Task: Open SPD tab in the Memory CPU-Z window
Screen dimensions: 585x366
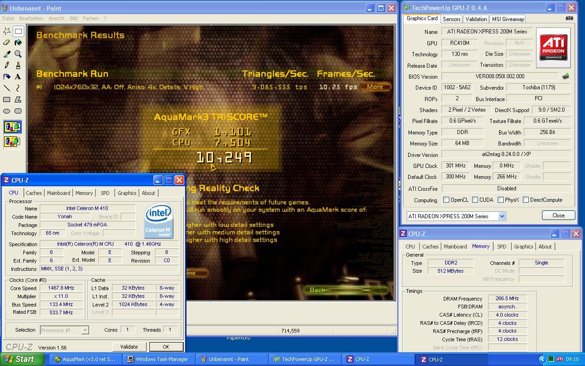Action: (x=501, y=247)
